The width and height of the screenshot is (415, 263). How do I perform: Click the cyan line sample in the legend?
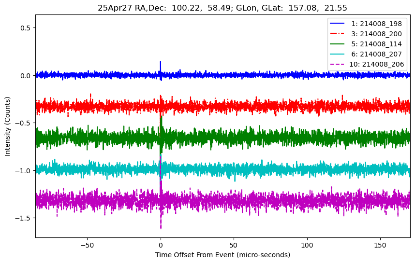[x=337, y=54]
